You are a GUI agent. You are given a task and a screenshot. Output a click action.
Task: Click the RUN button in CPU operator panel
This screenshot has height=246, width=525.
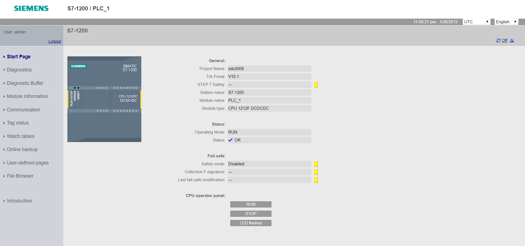(x=251, y=204)
